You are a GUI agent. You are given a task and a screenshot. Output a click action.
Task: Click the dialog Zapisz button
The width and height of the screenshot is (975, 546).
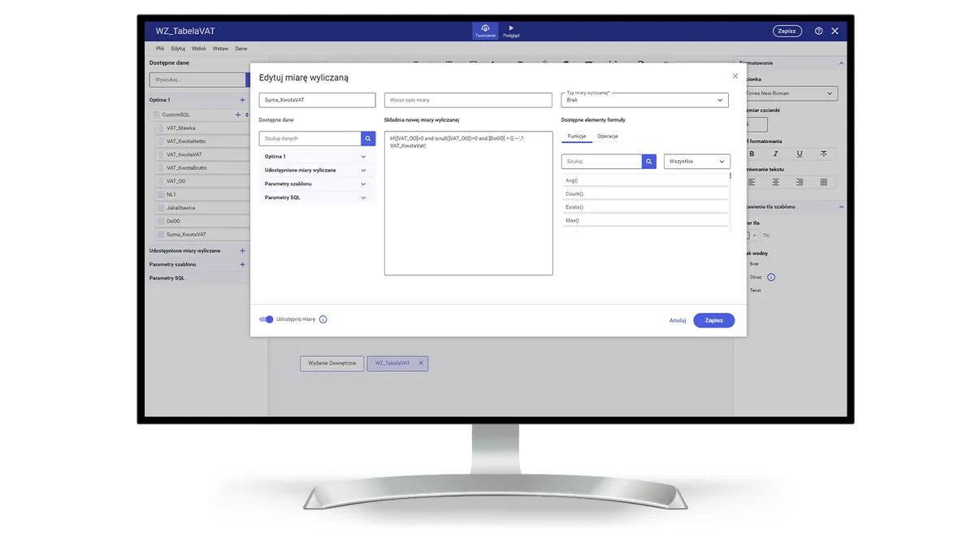tap(714, 320)
